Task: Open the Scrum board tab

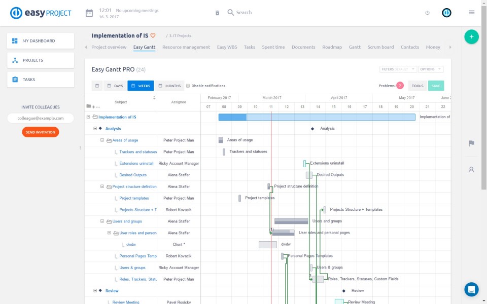Action: pos(380,47)
